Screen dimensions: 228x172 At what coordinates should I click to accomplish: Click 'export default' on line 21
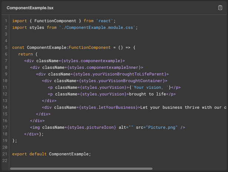click(29, 154)
